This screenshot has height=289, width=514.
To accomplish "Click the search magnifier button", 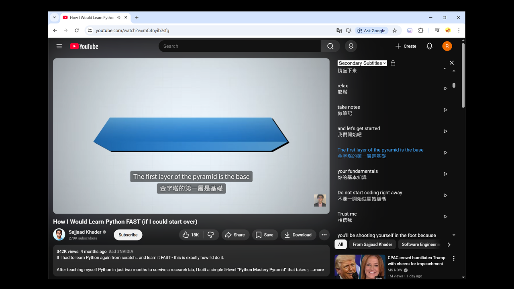I will (x=330, y=46).
